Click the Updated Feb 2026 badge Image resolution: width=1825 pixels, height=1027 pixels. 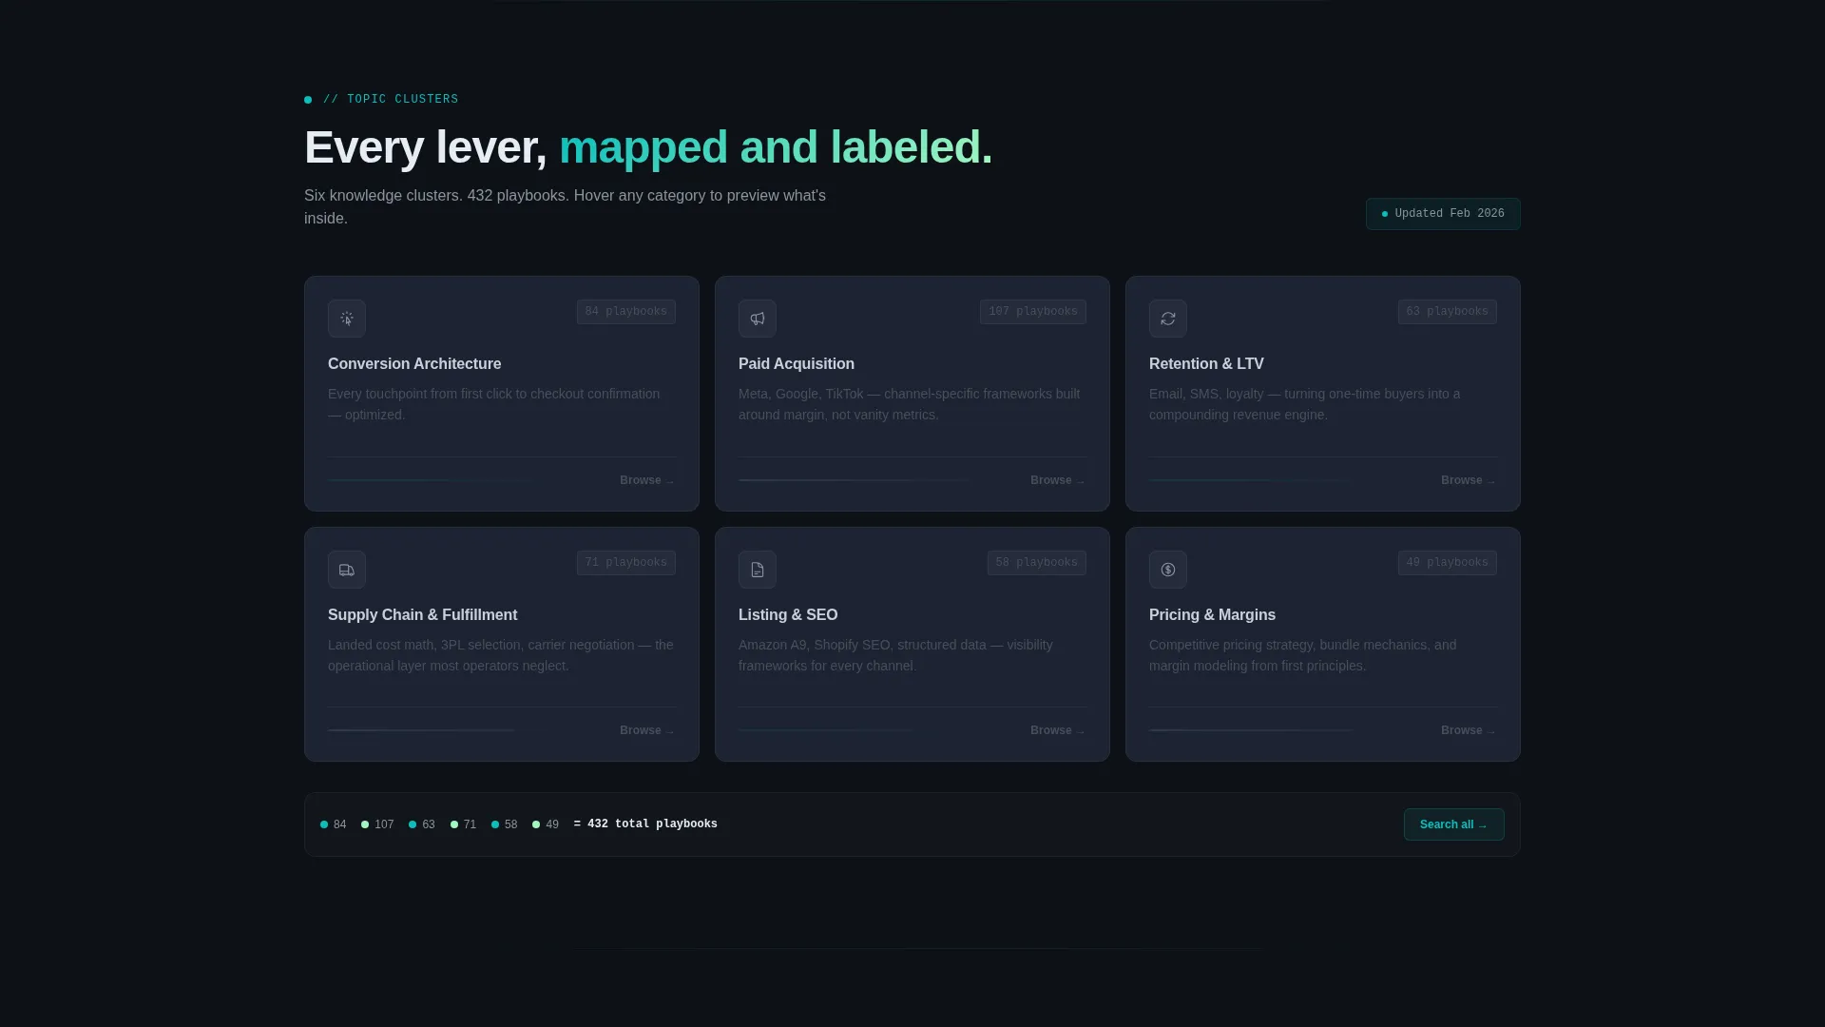coord(1443,214)
